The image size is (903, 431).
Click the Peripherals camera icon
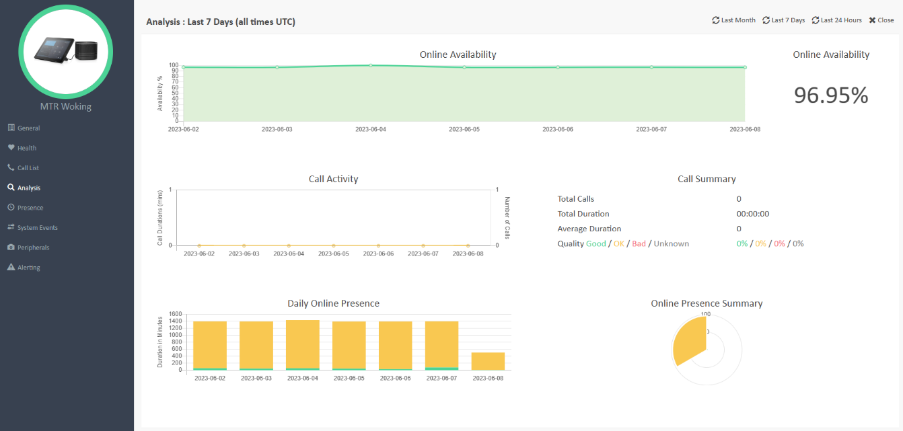[x=11, y=247]
